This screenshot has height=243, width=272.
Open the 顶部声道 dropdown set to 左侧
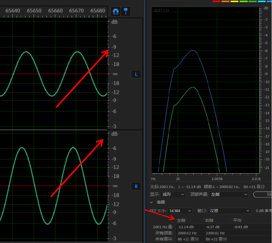coord(229,194)
